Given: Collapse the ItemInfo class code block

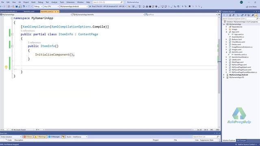Looking at the screenshot, I should click(x=12, y=34).
